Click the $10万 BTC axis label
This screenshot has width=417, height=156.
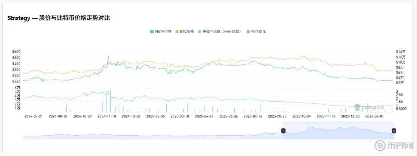(x=400, y=62)
